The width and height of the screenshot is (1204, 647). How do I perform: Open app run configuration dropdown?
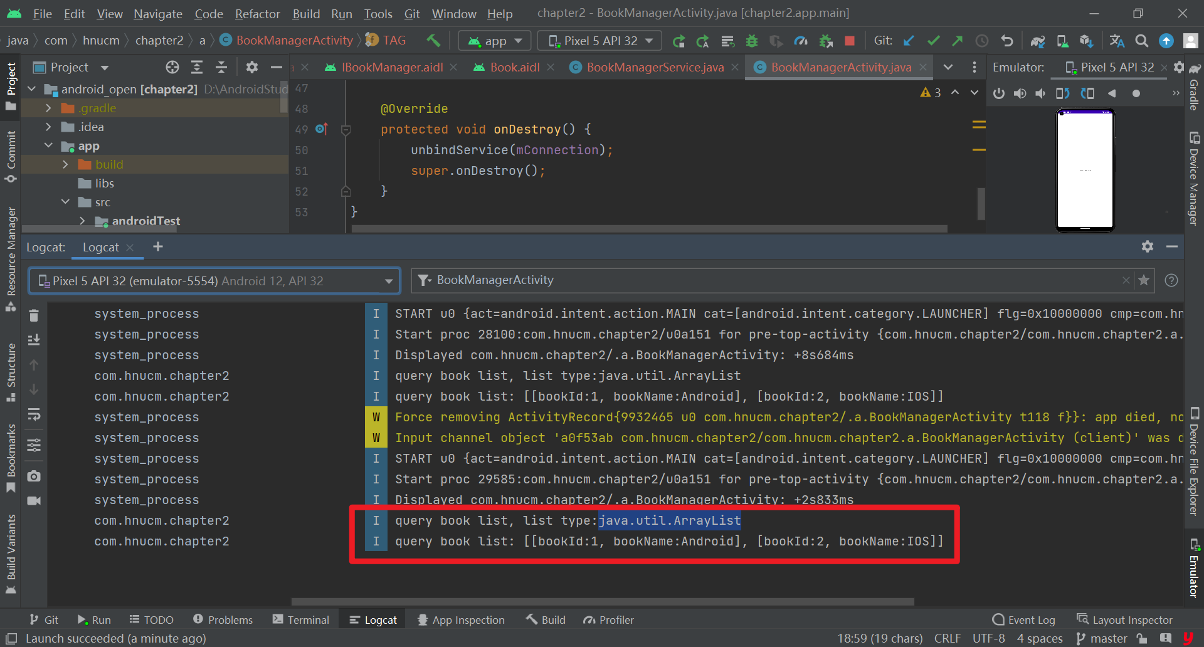[x=495, y=41]
